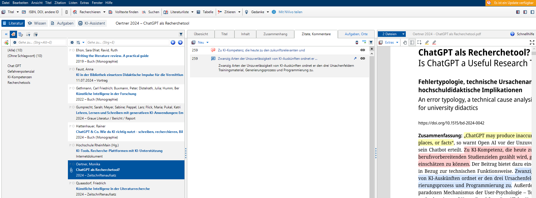Toggle the filter in the quotations panel
Screen dimensions: 536x198
(371, 42)
